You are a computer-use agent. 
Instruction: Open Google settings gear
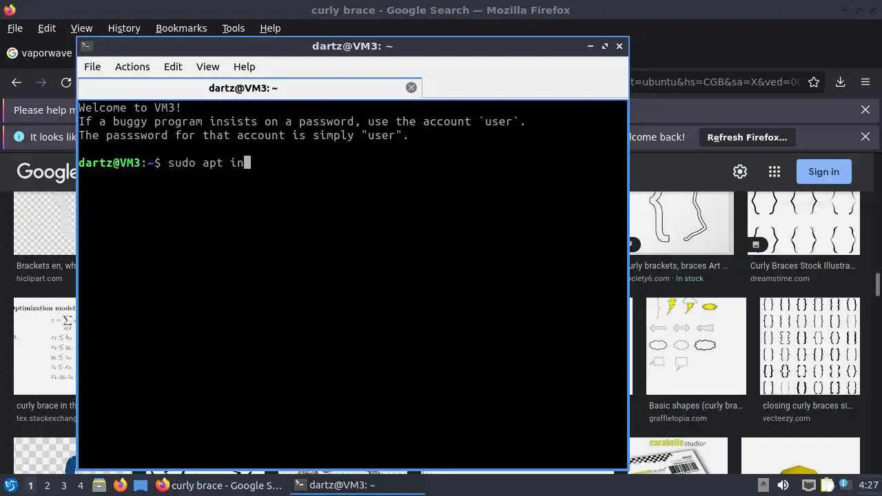tap(740, 172)
